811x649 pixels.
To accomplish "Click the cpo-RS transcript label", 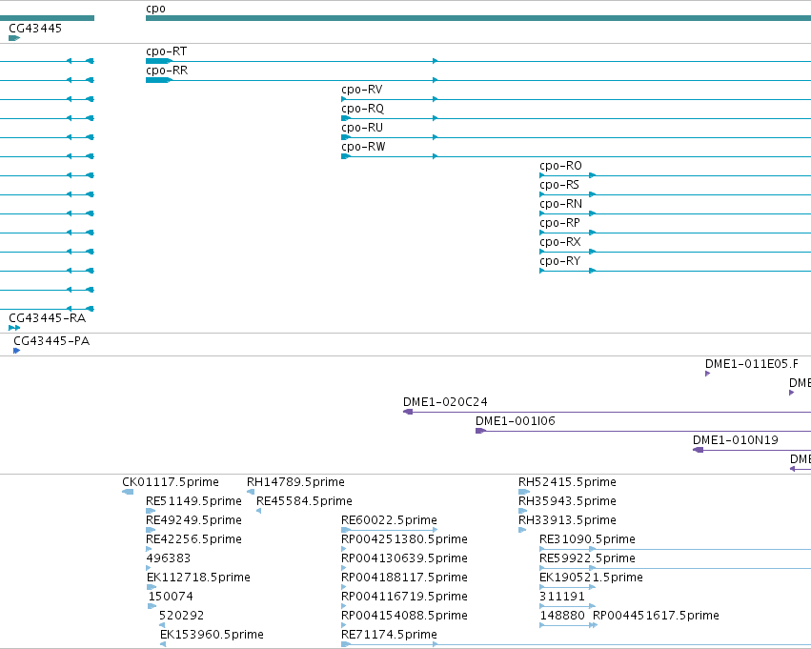I will pos(559,185).
